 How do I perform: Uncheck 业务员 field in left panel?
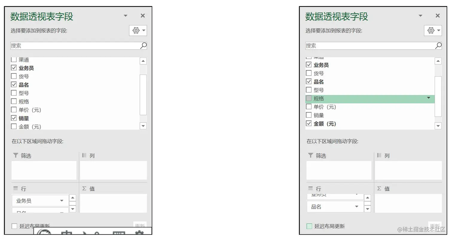click(14, 68)
